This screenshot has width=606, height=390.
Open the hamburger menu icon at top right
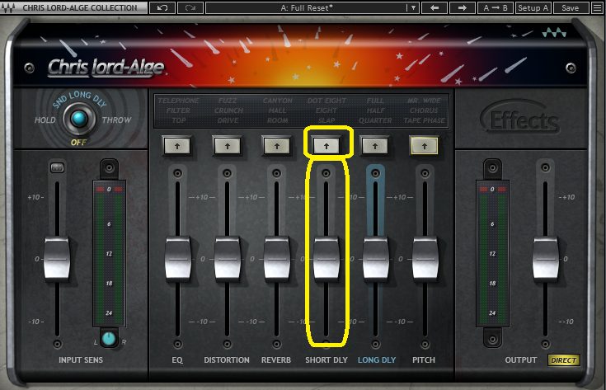(596, 7)
